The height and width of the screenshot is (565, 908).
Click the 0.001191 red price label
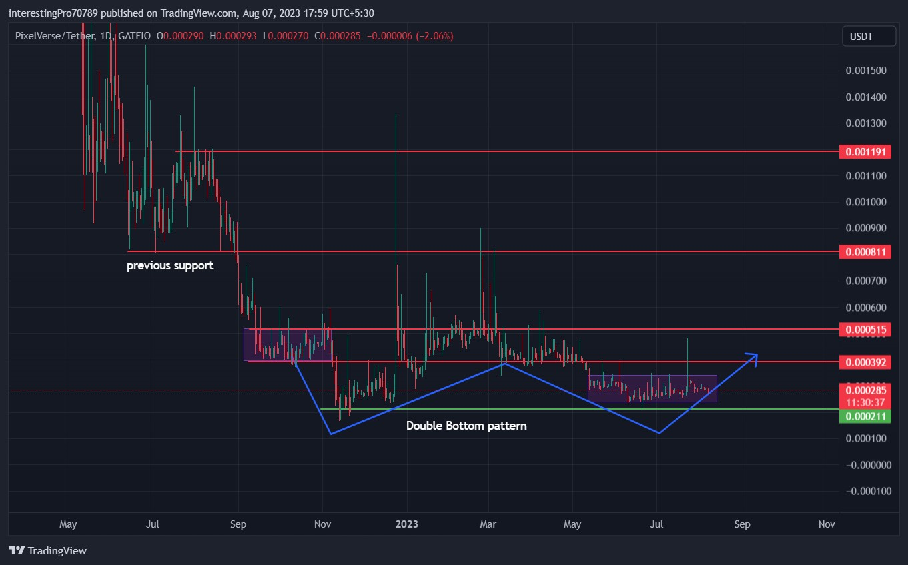(865, 152)
